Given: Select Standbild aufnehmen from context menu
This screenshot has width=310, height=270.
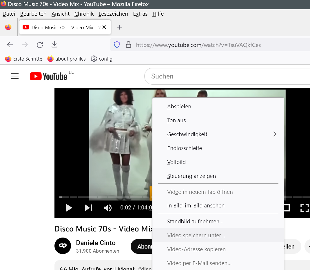Looking at the screenshot, I should coord(195,222).
